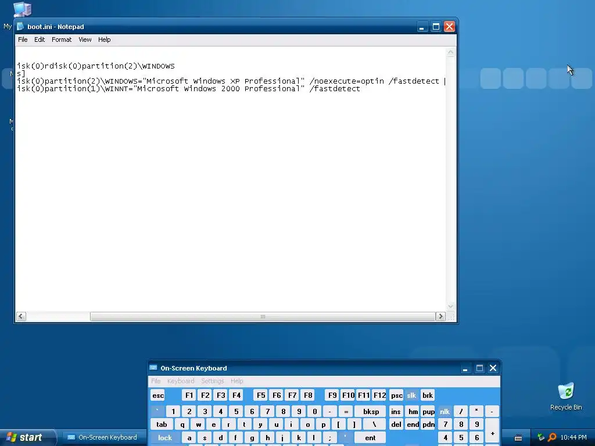Image resolution: width=595 pixels, height=446 pixels.
Task: Click the F4 key on On-Screen Keyboard
Action: pos(236,395)
